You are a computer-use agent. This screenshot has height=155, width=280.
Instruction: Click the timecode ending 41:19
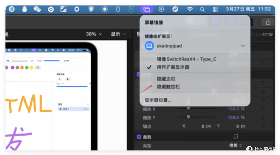pos(262,34)
